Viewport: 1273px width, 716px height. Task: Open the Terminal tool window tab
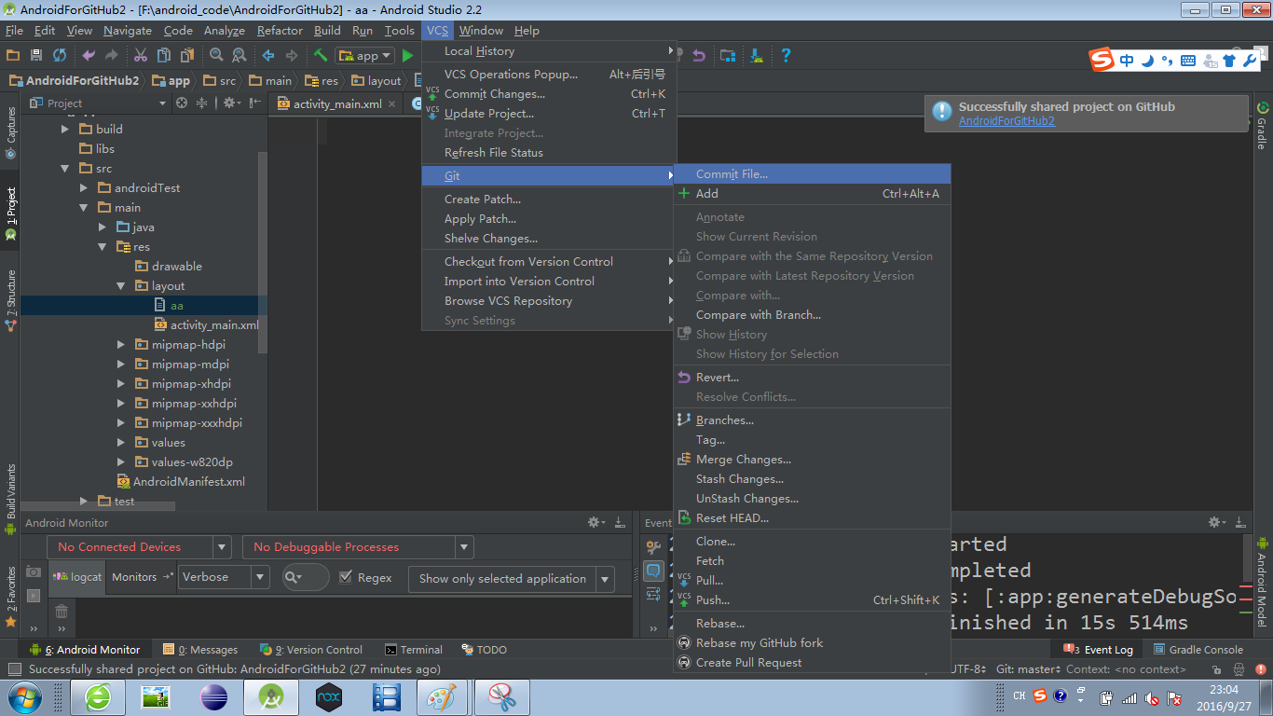pos(415,650)
